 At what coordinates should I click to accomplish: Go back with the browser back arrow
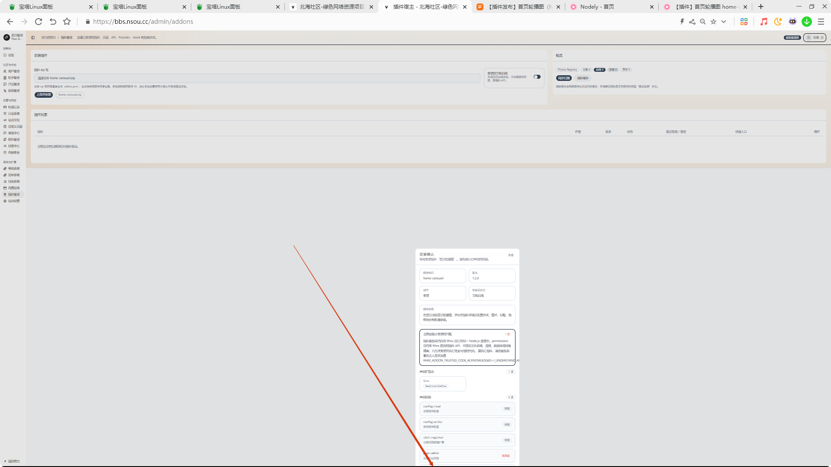point(10,22)
